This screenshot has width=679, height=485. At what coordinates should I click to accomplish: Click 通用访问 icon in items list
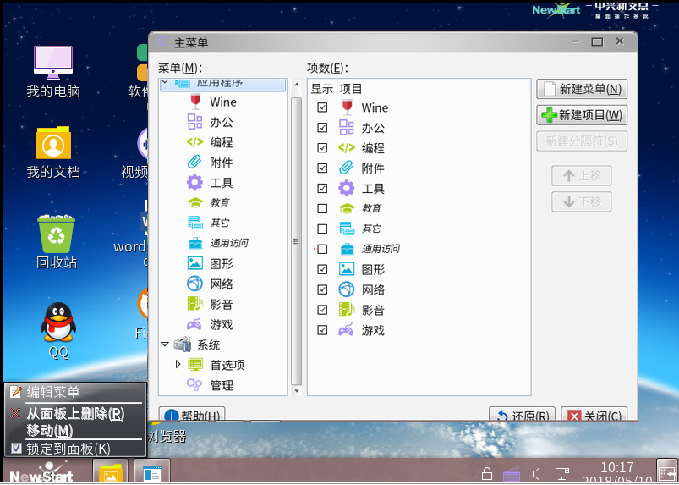(x=347, y=249)
